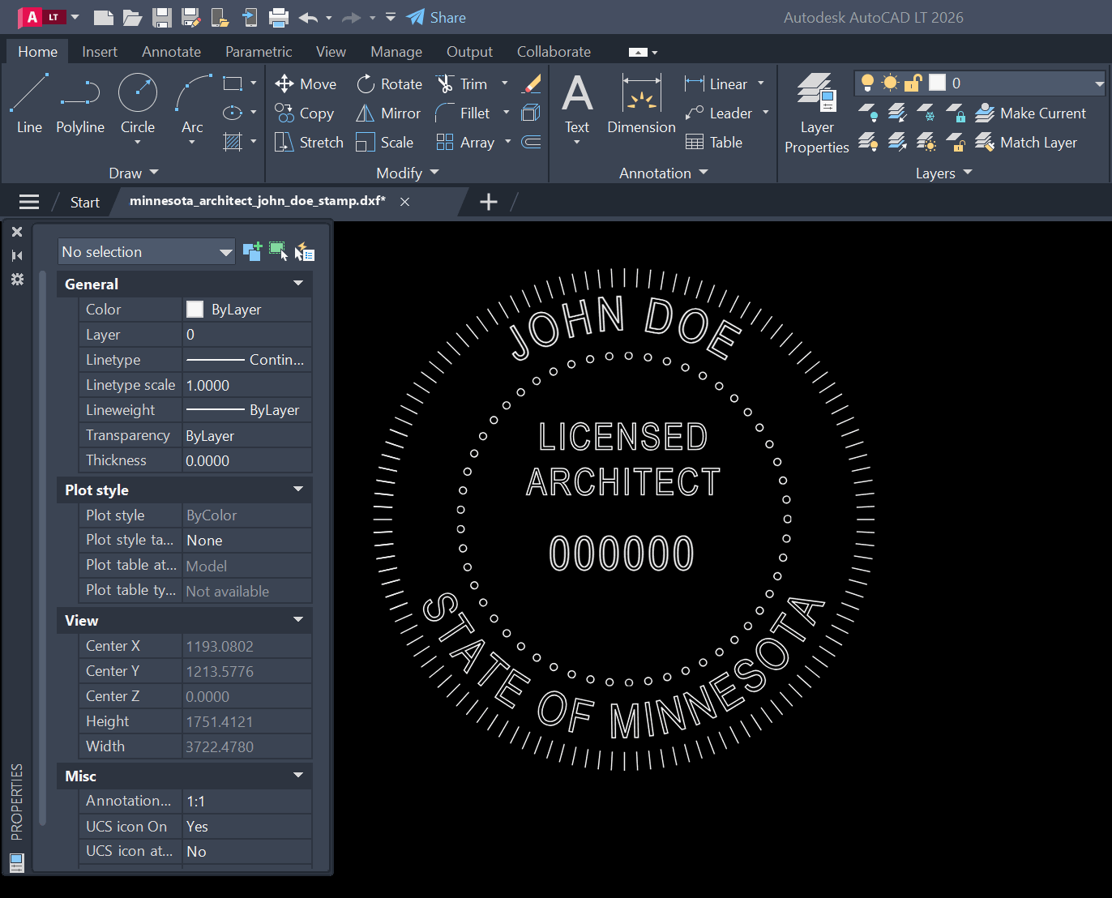Viewport: 1112px width, 898px height.
Task: Click the Select Objects icon in Properties
Action: point(278,251)
